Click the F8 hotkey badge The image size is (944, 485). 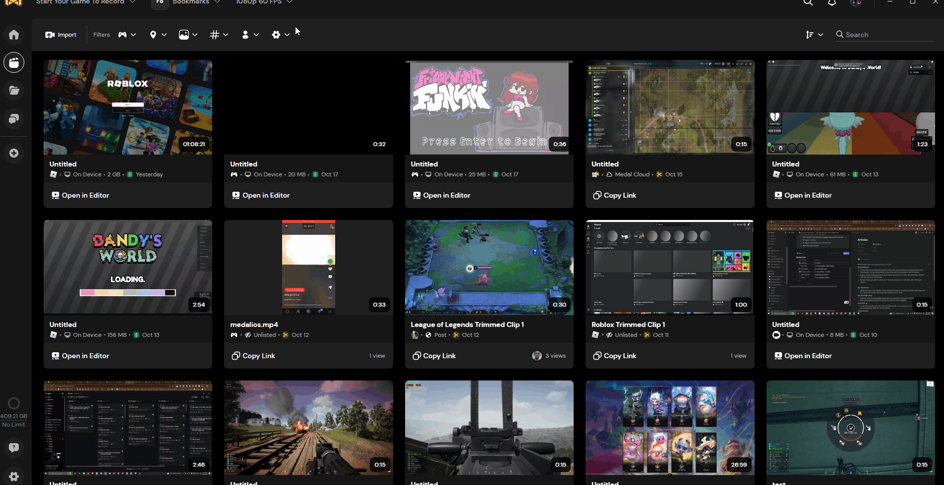[x=160, y=2]
